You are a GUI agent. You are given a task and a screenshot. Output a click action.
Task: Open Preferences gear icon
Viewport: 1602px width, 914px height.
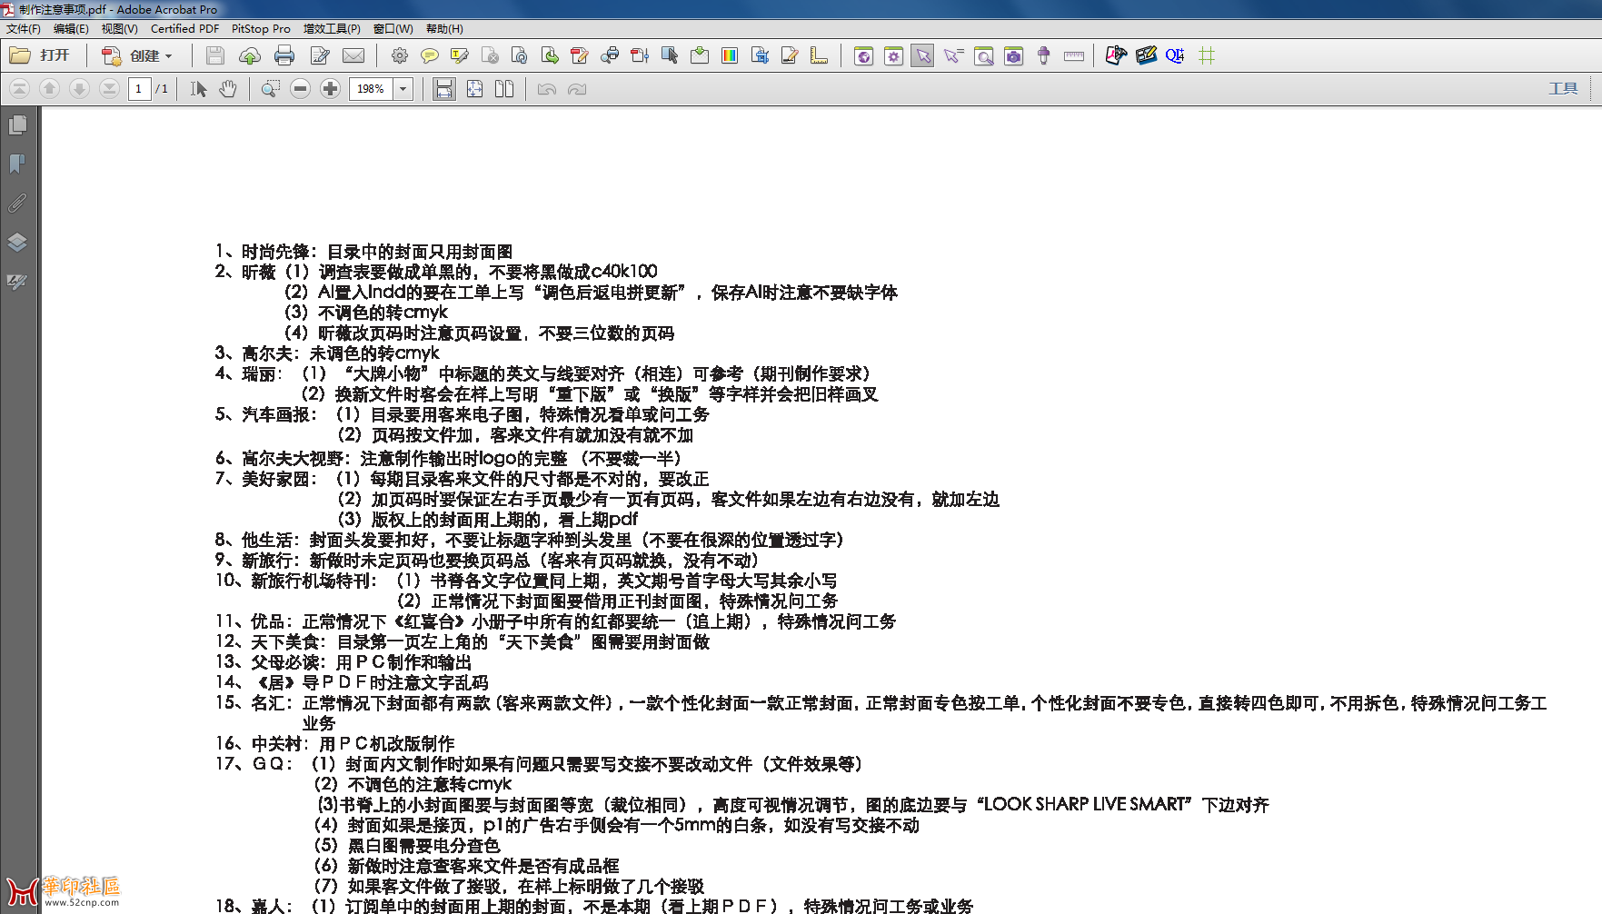coord(399,55)
